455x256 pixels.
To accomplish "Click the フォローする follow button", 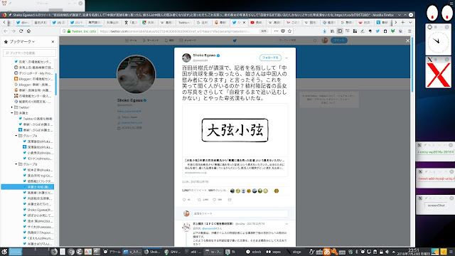I will [x=270, y=58].
